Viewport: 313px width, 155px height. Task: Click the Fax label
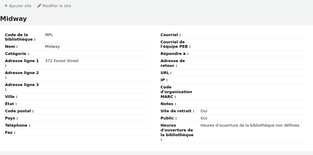coord(10,133)
